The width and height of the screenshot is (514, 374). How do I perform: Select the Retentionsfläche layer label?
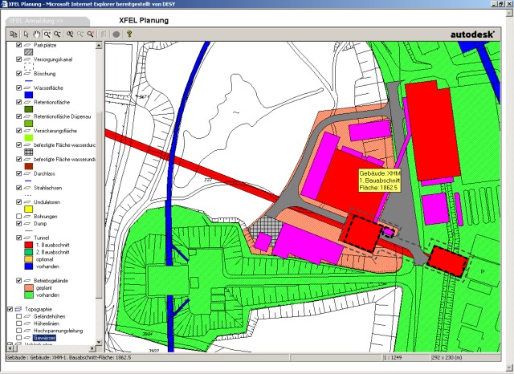[51, 102]
